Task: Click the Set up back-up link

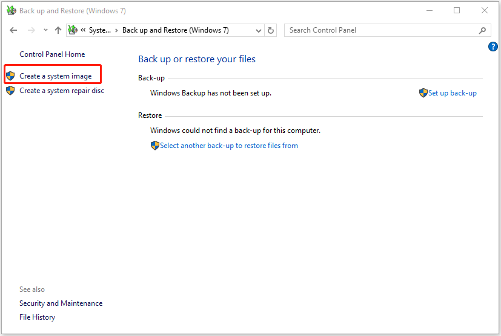Action: click(x=453, y=93)
